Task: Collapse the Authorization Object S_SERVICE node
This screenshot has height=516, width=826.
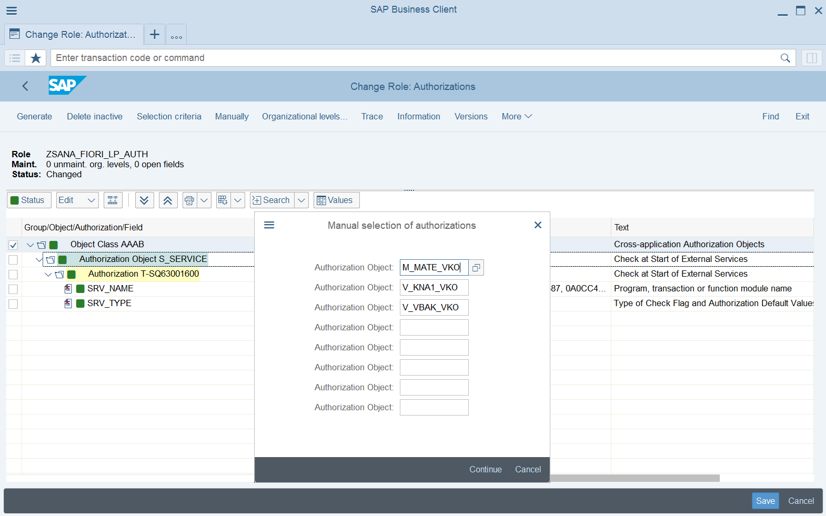Action: (x=39, y=259)
